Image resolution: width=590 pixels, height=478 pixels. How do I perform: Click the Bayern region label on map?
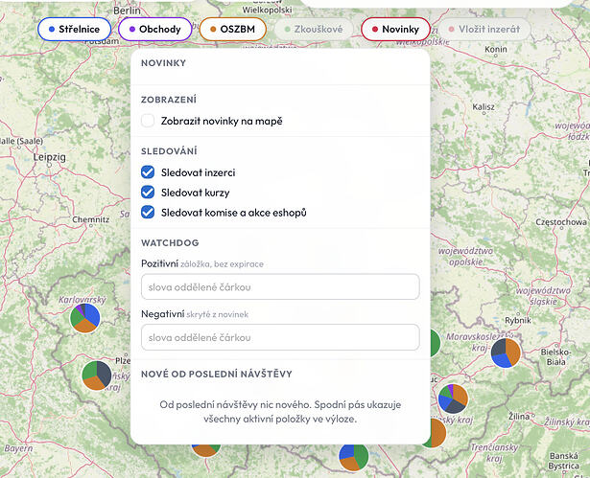18,448
